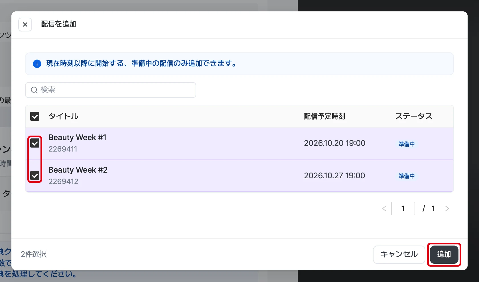Go to next page with right chevron
Viewport: 479px width, 282px height.
pos(447,209)
